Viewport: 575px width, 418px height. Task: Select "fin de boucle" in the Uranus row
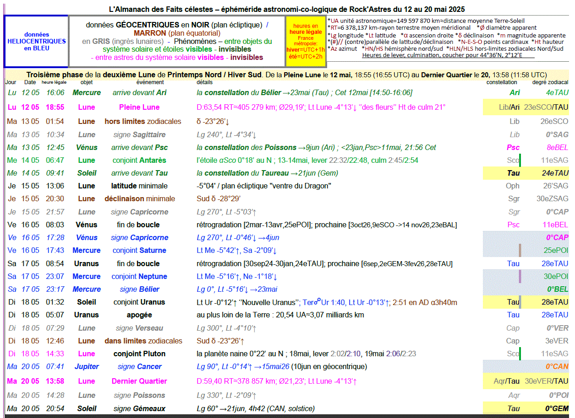click(x=138, y=263)
